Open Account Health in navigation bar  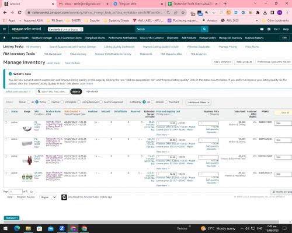20,38
